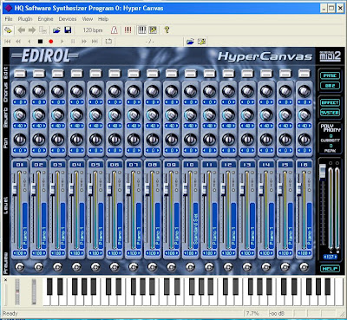Click the red Record circle button

(51, 42)
